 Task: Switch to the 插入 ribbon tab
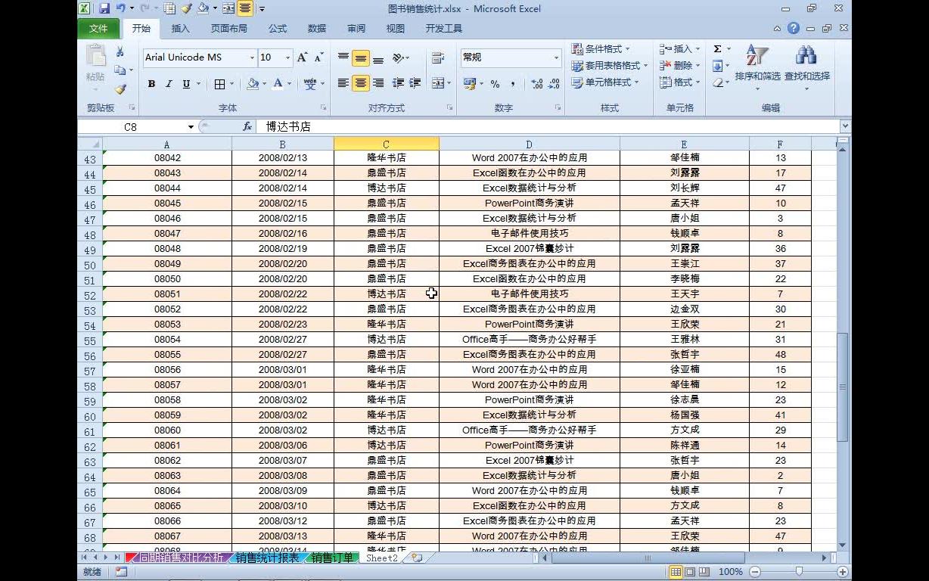179,28
